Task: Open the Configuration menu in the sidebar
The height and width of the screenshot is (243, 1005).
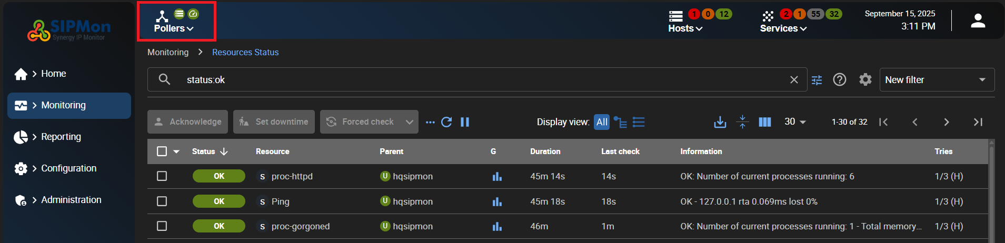Action: [68, 168]
